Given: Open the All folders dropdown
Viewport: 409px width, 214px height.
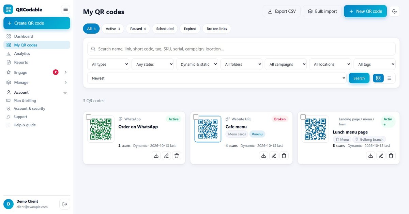Looking at the screenshot, I should 242,64.
